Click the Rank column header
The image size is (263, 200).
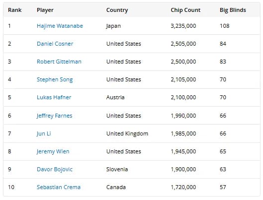click(x=15, y=10)
